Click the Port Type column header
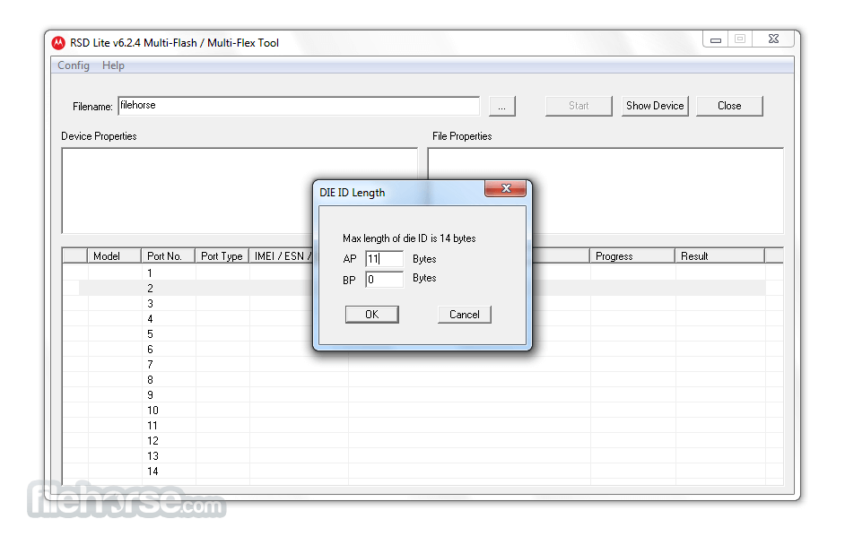The height and width of the screenshot is (545, 845). tap(222, 255)
